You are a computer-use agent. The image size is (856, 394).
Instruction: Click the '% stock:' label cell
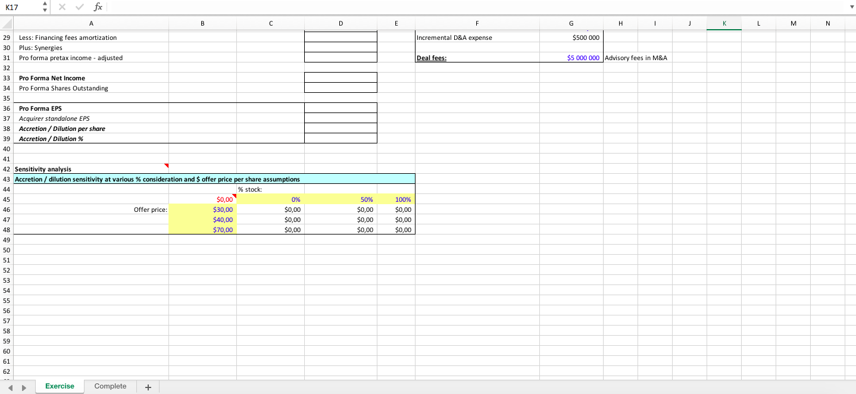pos(271,189)
